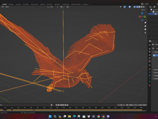
Task: Open the Object menu in viewport header
Action: (x=7, y=7)
